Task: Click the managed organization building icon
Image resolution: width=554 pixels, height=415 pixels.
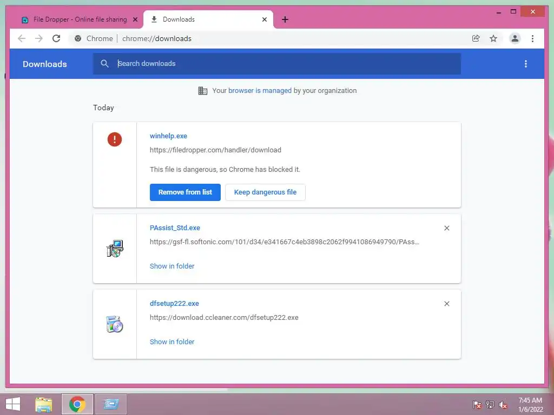Action: click(203, 91)
